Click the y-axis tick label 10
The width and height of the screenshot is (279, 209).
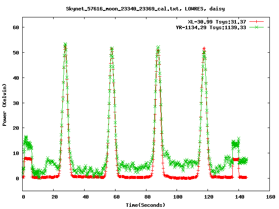(x=16, y=153)
